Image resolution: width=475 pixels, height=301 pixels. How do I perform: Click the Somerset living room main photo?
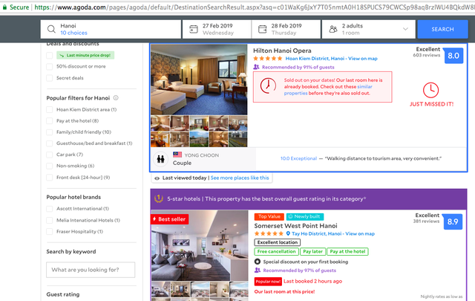point(200,245)
